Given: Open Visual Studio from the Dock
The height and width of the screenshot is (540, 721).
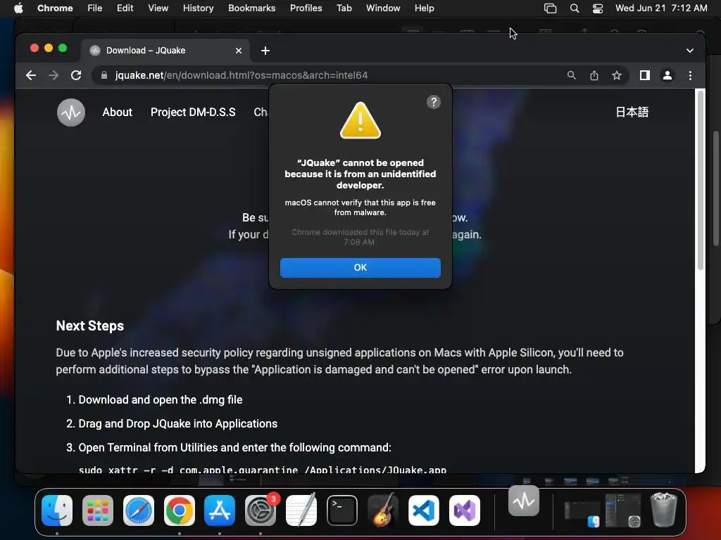Looking at the screenshot, I should pos(465,510).
